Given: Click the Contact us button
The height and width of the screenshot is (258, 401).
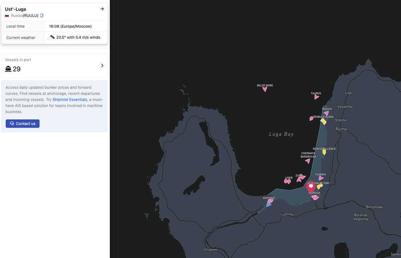Looking at the screenshot, I should coord(22,124).
